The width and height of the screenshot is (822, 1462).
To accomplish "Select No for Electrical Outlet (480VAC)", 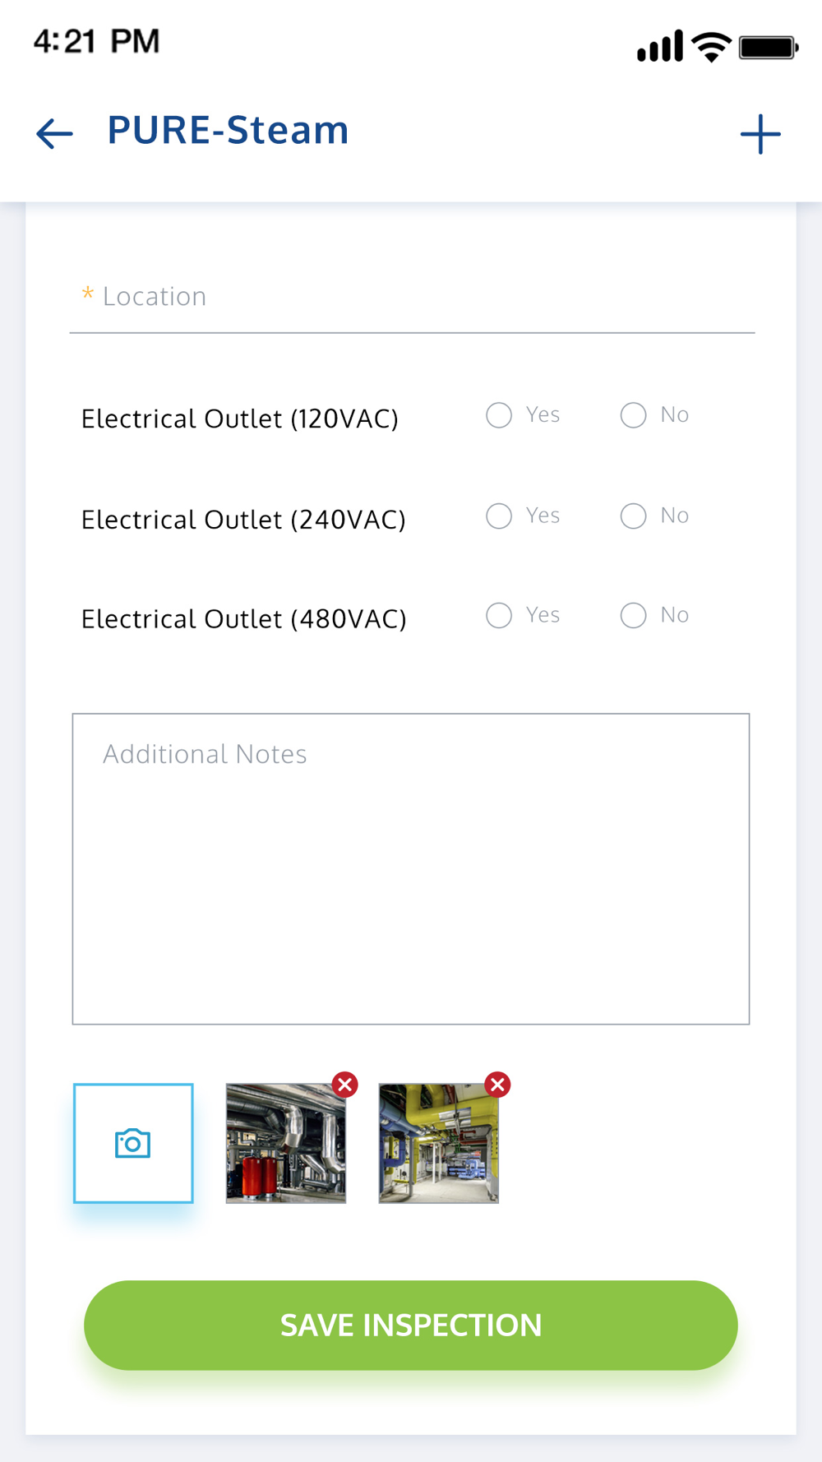I will pyautogui.click(x=633, y=616).
